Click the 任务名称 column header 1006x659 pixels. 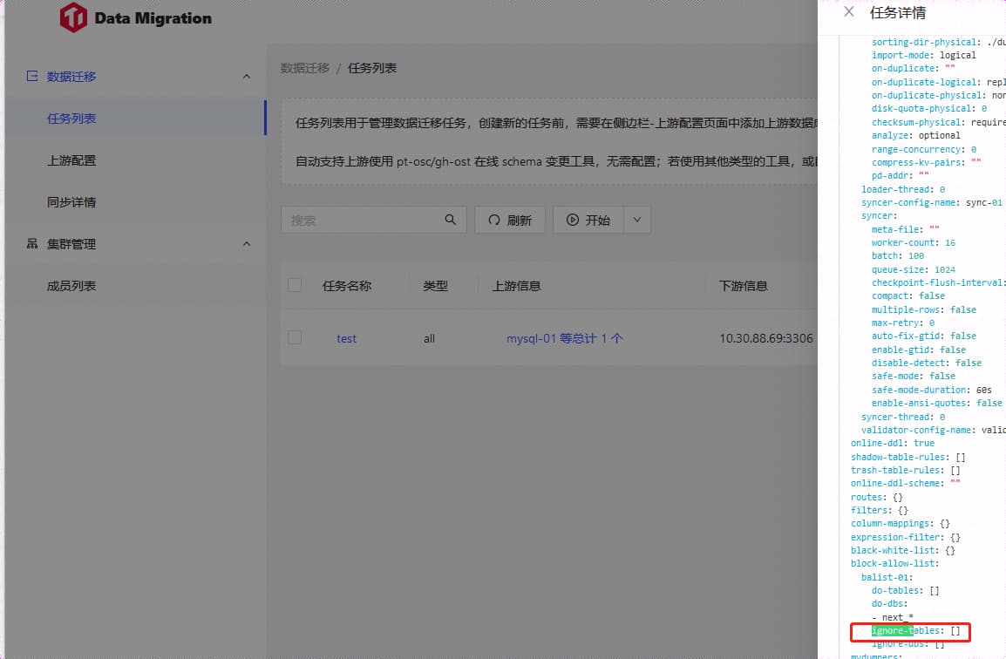[347, 286]
